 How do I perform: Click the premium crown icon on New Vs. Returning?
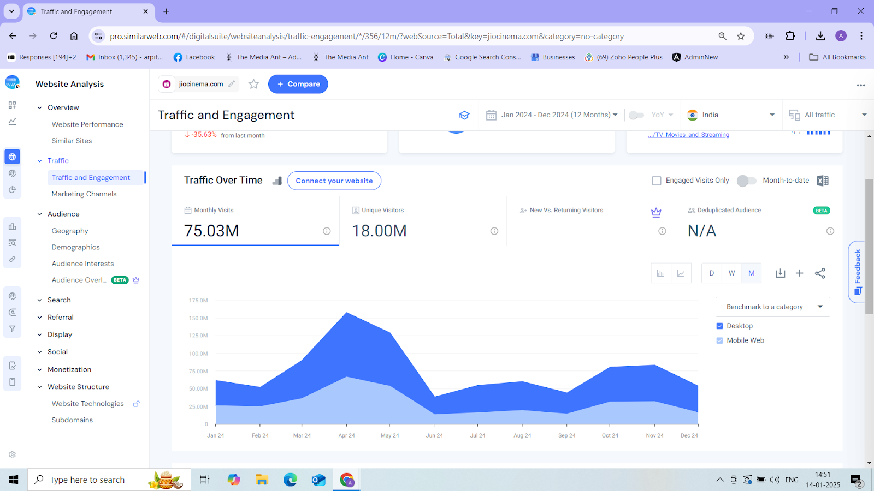pos(656,212)
